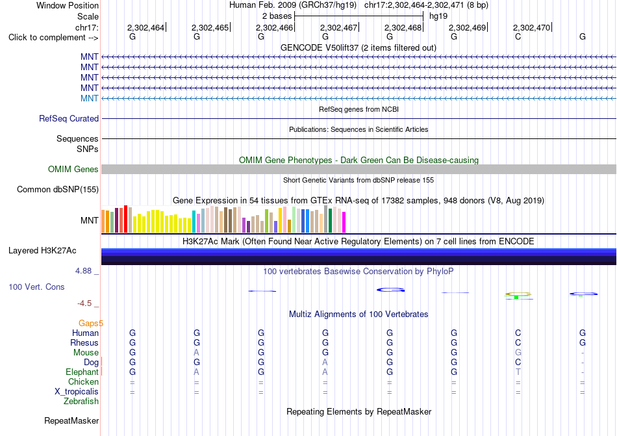Click the 'RepeatMasker' track label
Viewport: 617px width, 436px height.
[71, 420]
